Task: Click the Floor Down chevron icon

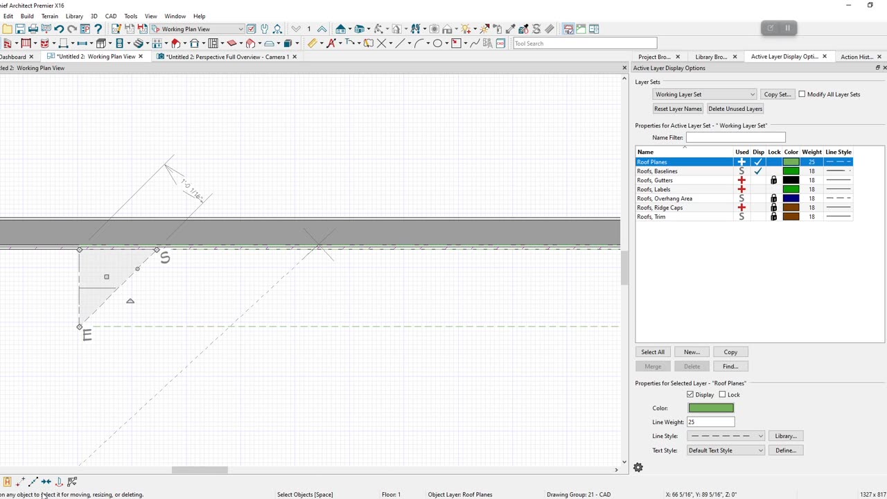Action: click(x=296, y=28)
